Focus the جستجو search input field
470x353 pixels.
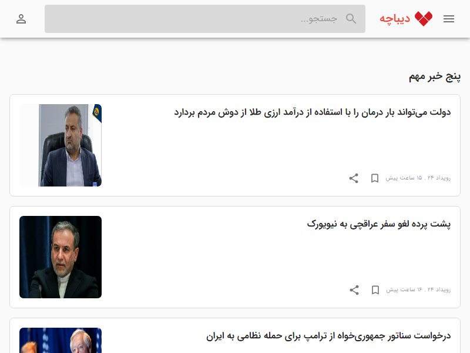[205, 19]
